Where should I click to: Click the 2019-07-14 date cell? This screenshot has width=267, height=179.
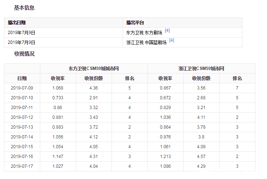(22, 137)
